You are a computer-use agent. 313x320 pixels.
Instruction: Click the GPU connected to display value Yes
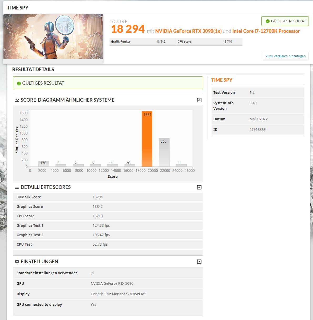93,304
